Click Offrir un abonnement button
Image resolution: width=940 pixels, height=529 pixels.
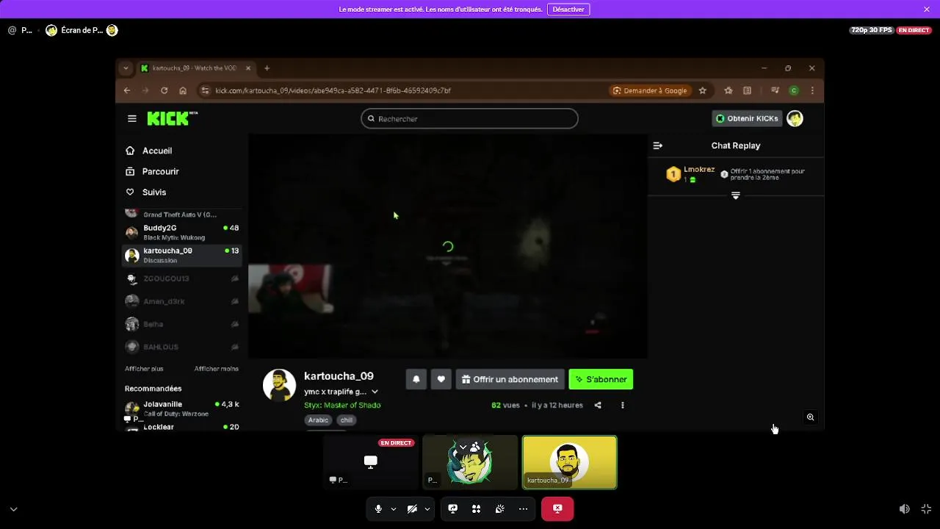click(510, 379)
